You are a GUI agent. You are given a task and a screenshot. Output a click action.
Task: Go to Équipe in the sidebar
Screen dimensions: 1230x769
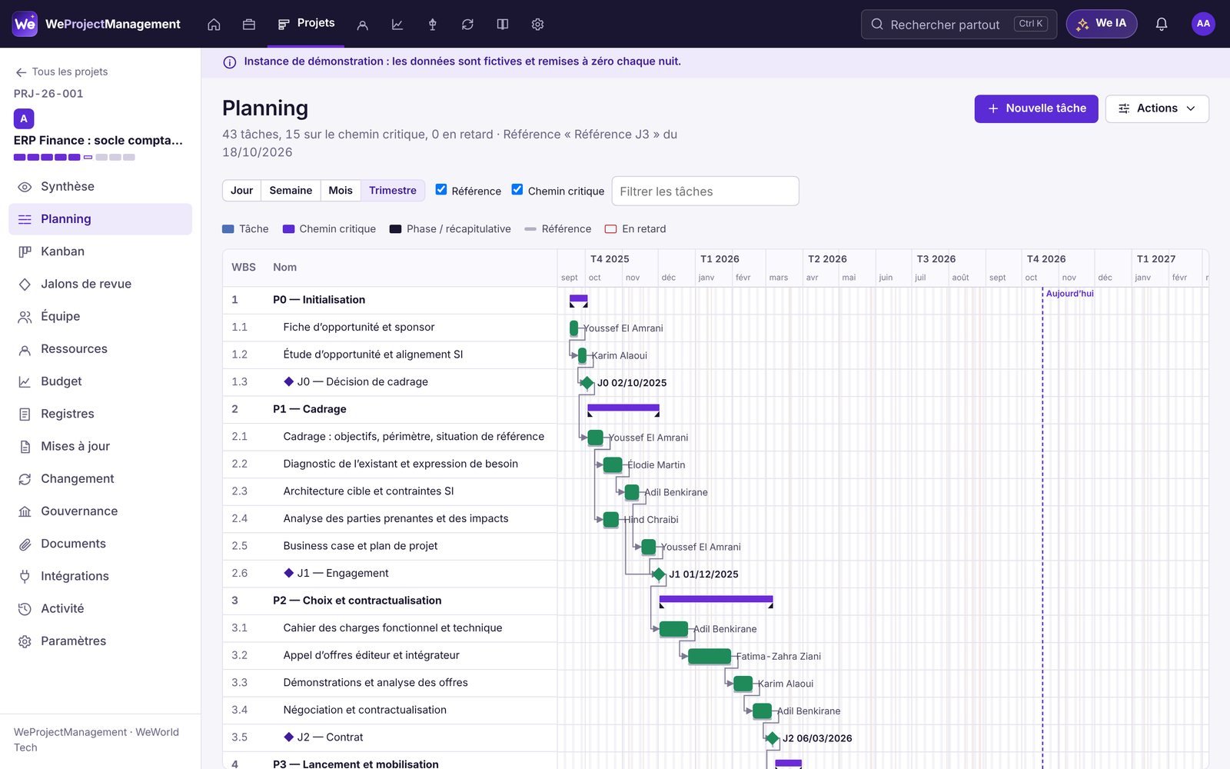click(x=100, y=316)
